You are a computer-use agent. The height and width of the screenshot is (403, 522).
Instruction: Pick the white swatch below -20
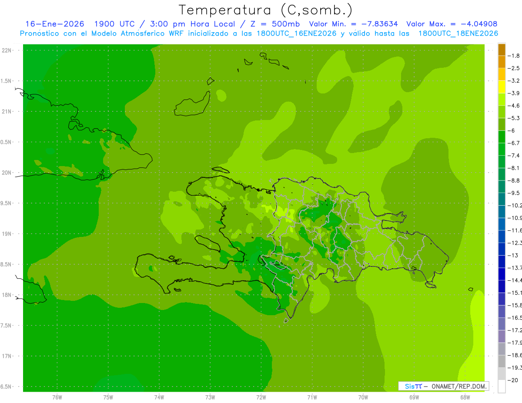[502, 386]
